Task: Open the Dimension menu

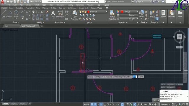Action: (60, 5)
